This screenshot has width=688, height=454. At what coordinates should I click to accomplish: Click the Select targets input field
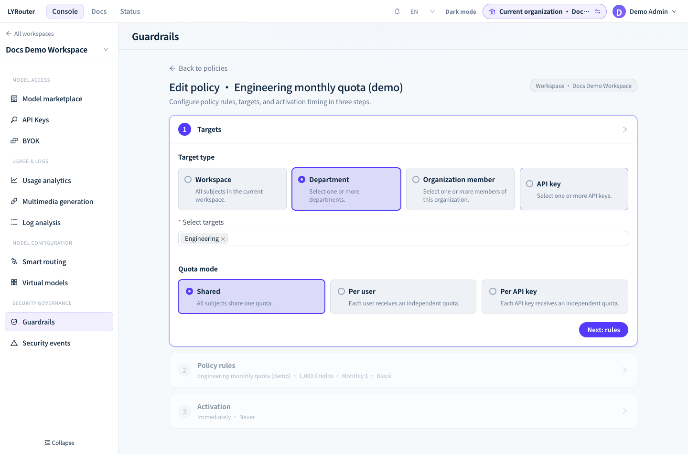tap(403, 238)
